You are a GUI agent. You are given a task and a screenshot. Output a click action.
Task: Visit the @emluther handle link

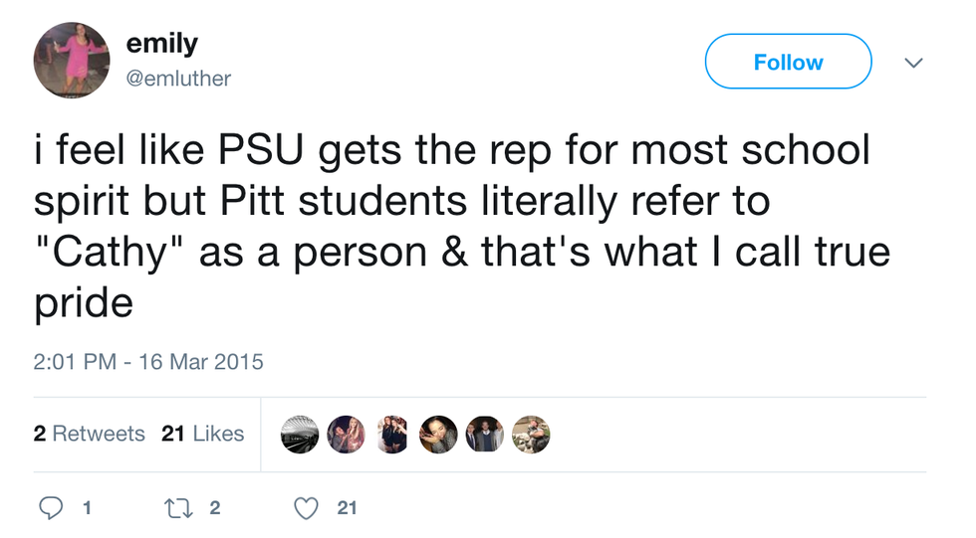[178, 78]
